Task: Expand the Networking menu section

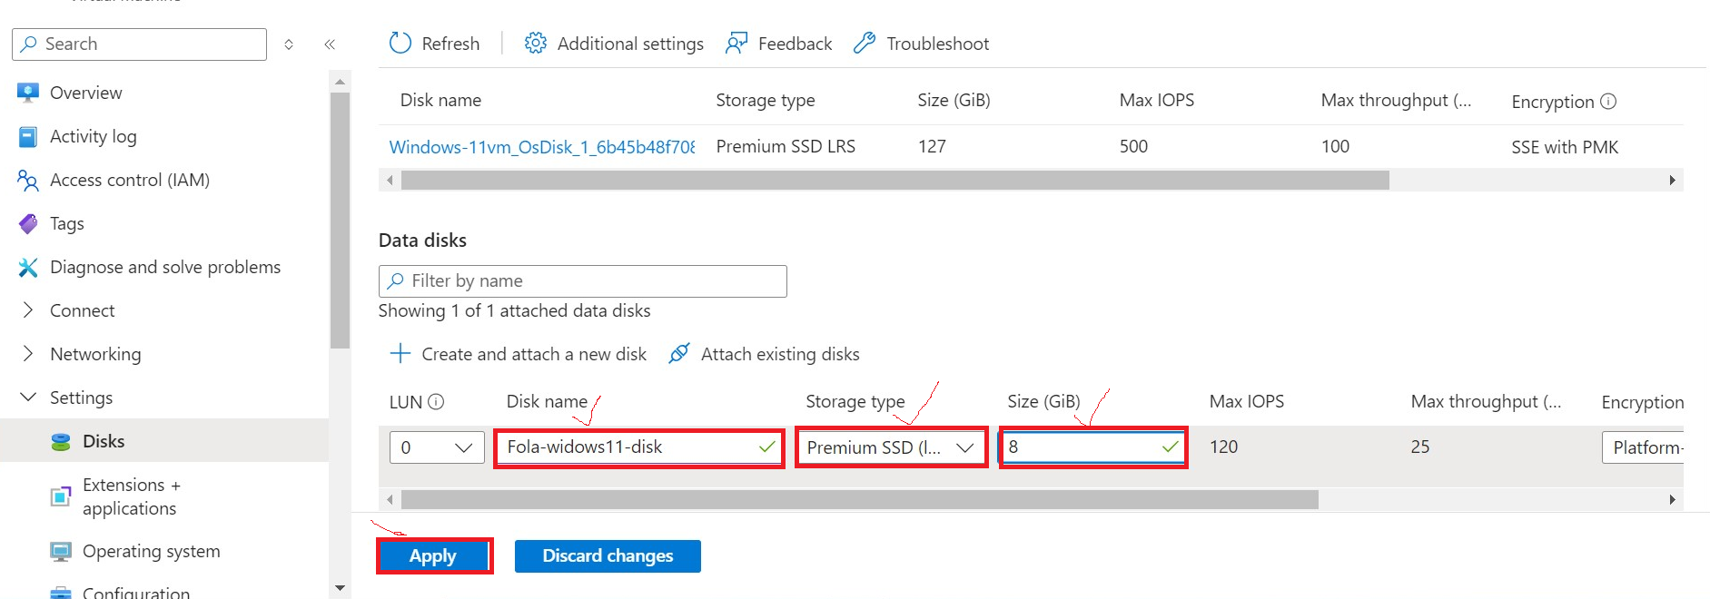Action: coord(28,354)
